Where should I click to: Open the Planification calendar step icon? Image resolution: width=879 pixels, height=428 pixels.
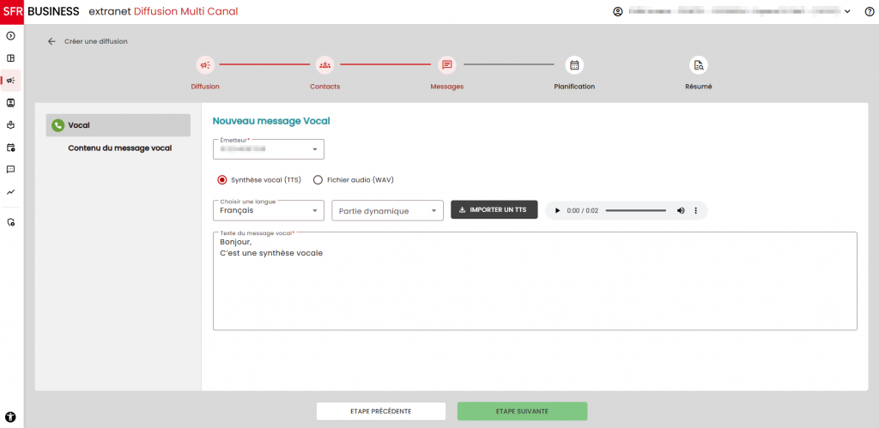(x=574, y=64)
